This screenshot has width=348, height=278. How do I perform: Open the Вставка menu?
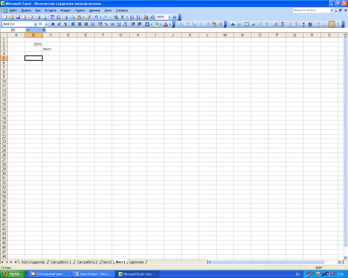click(51, 10)
